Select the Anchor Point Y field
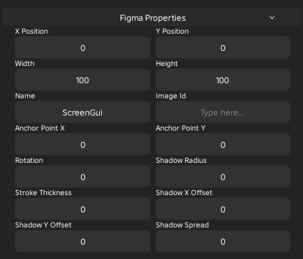Viewport: 303px width, 259px height. (223, 144)
